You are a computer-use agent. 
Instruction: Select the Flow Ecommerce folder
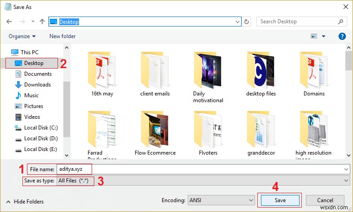click(155, 133)
